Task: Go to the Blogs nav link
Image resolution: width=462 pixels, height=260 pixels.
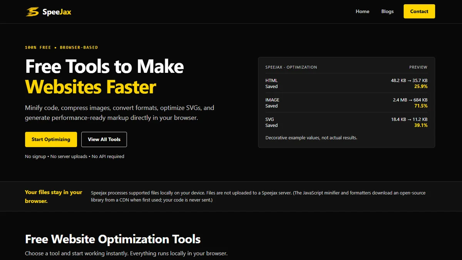Action: click(x=387, y=12)
